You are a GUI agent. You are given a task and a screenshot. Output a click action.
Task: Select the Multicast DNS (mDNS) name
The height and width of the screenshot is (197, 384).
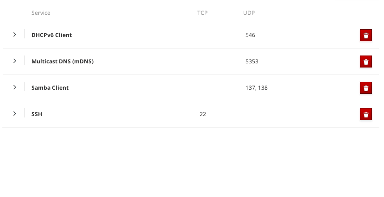63,62
